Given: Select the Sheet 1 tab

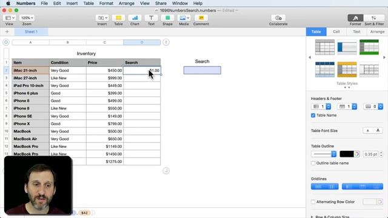Looking at the screenshot, I should [x=31, y=31].
